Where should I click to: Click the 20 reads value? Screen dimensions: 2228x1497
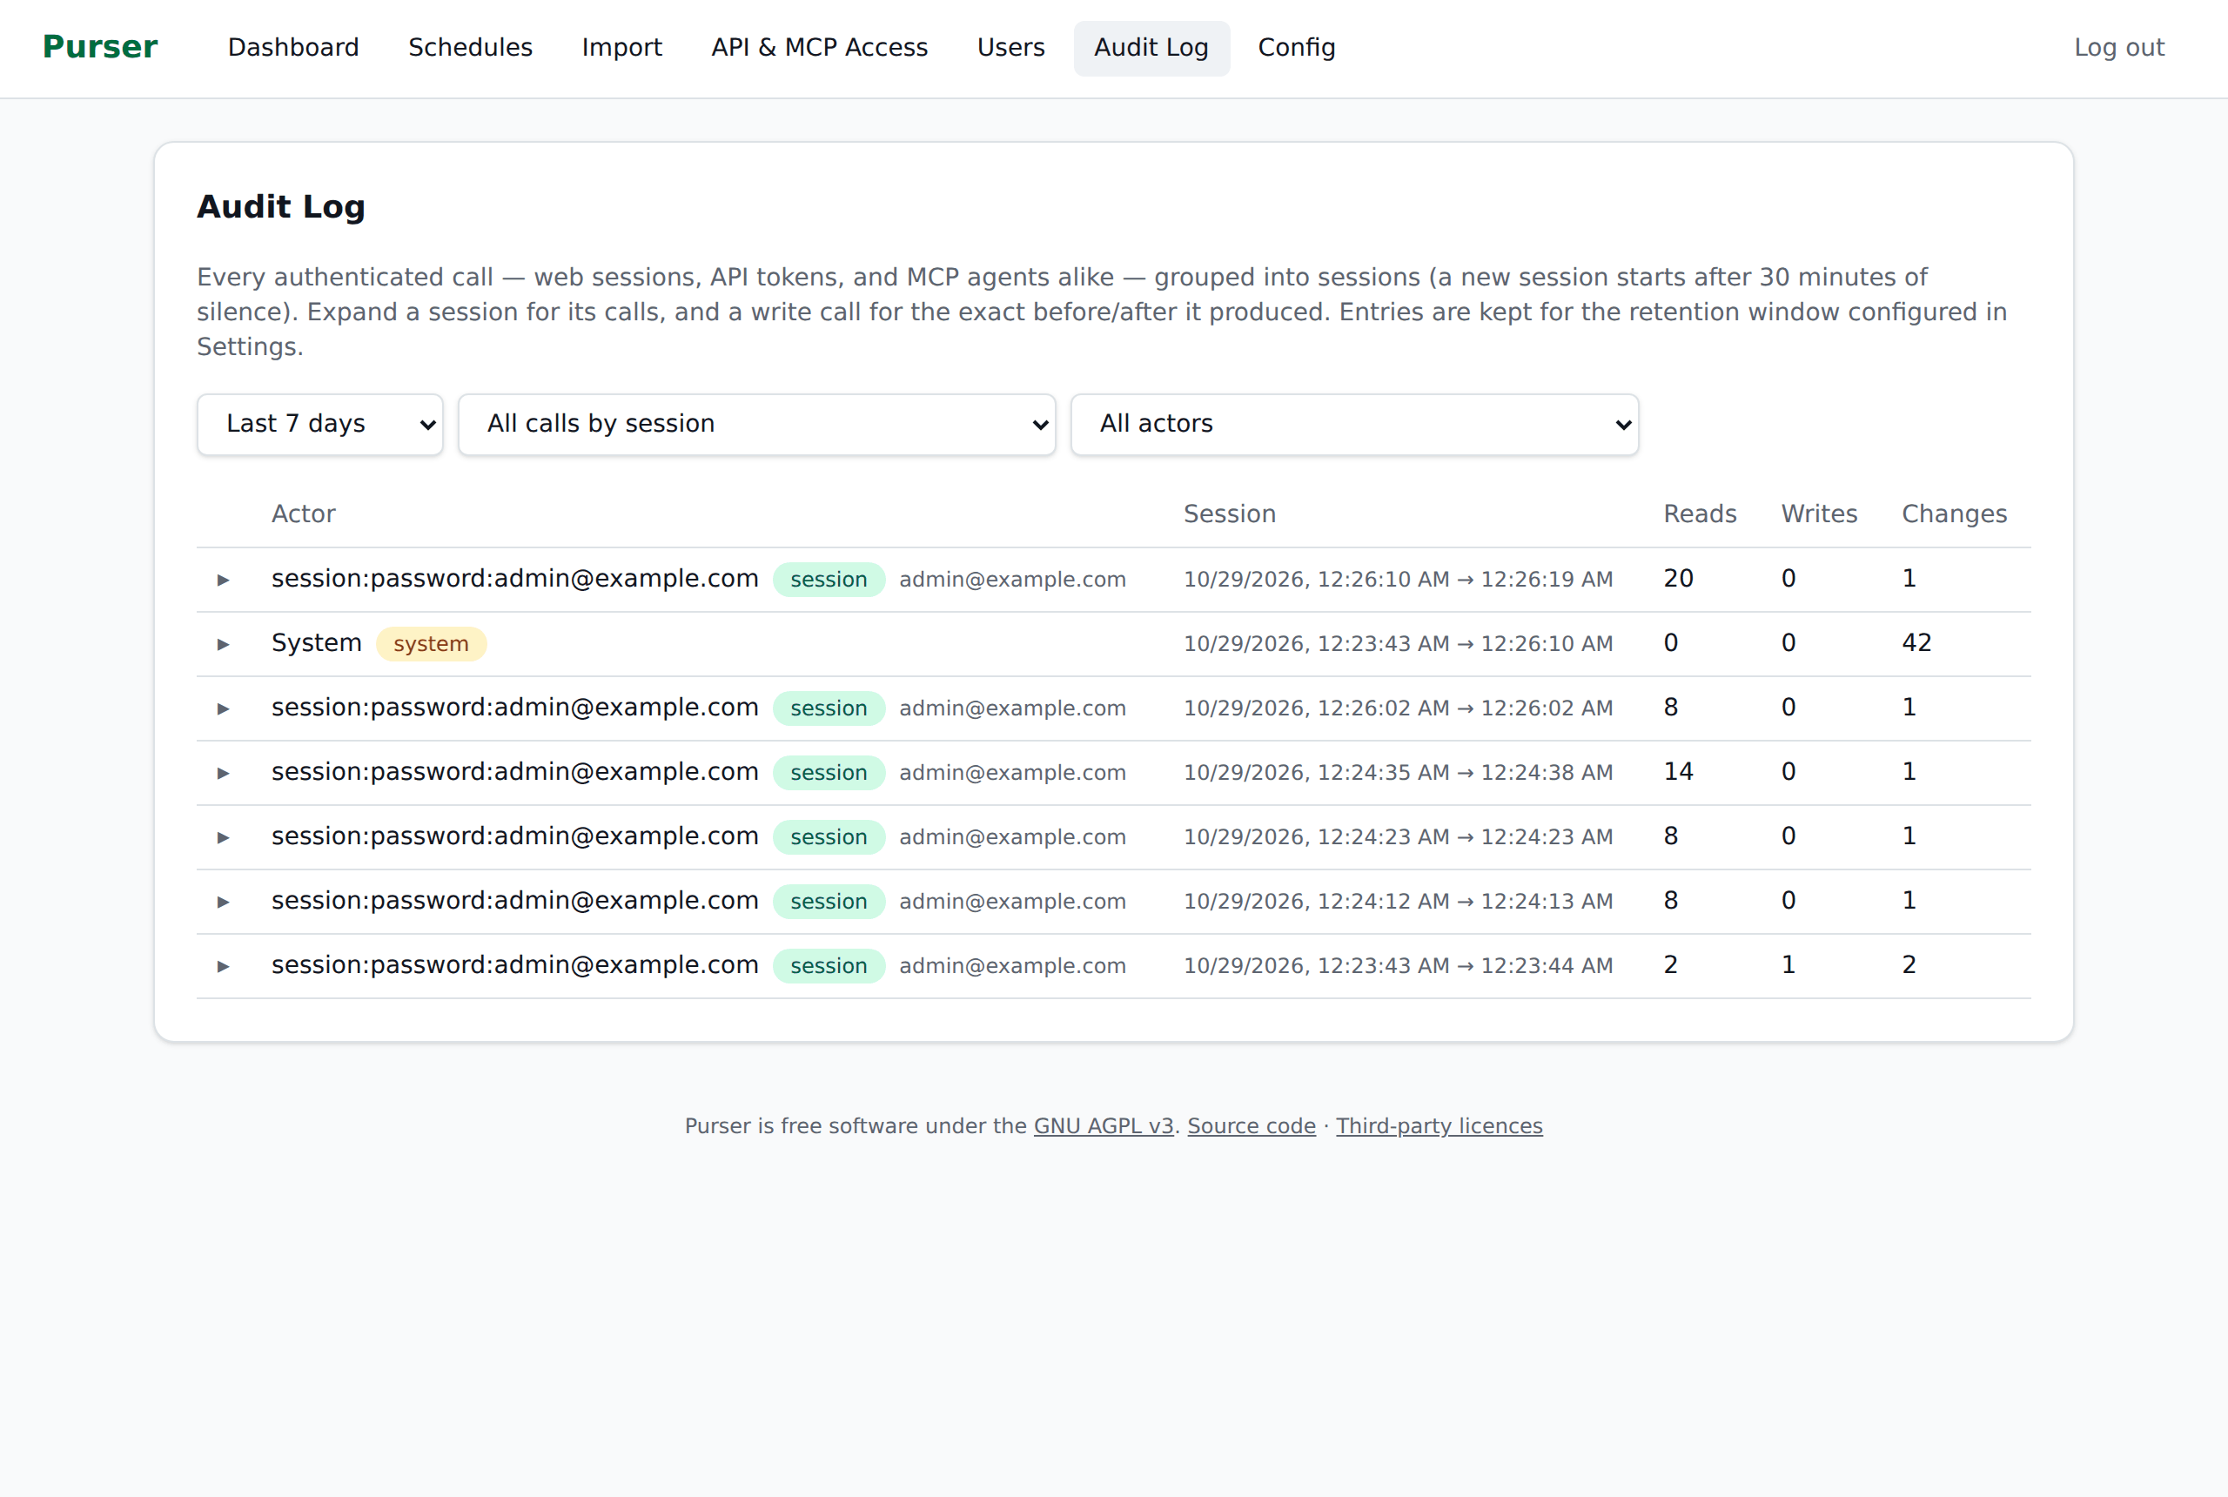(1678, 579)
